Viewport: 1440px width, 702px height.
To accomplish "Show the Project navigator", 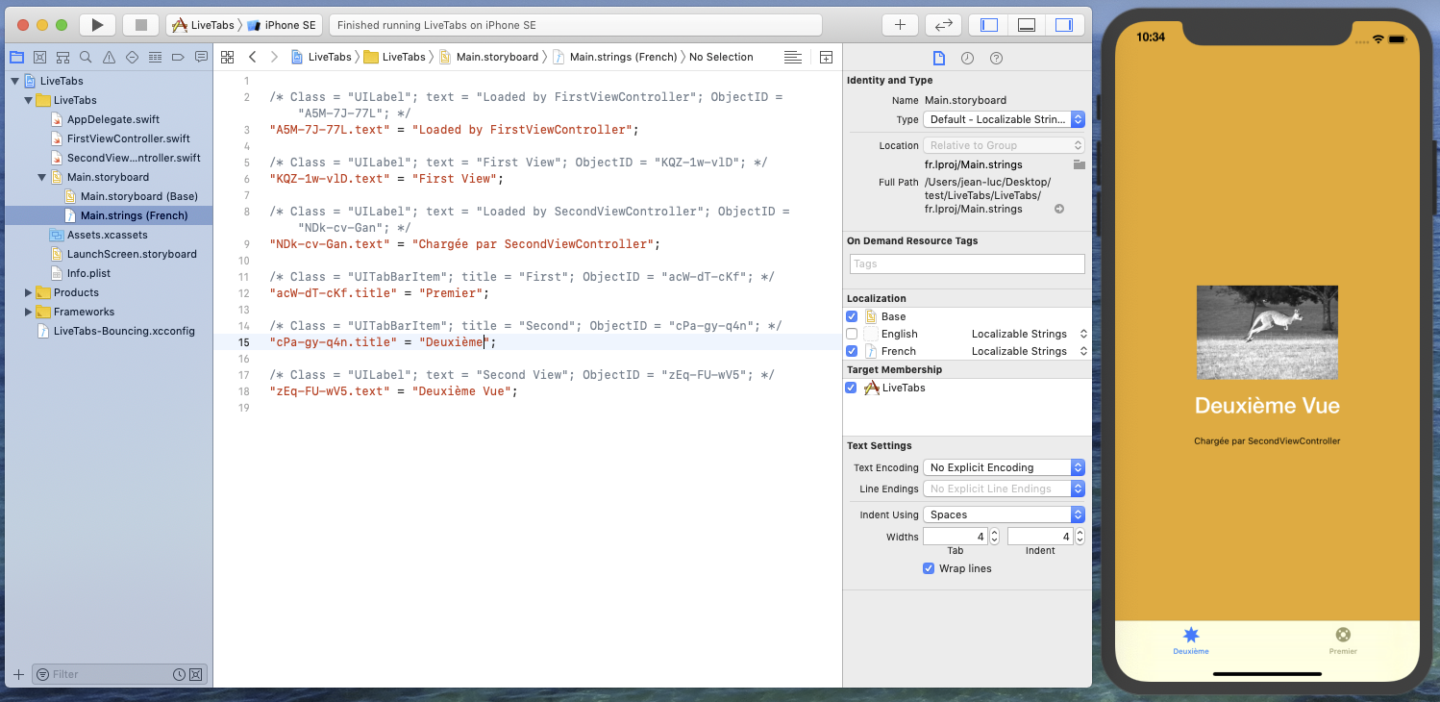I will click(16, 57).
